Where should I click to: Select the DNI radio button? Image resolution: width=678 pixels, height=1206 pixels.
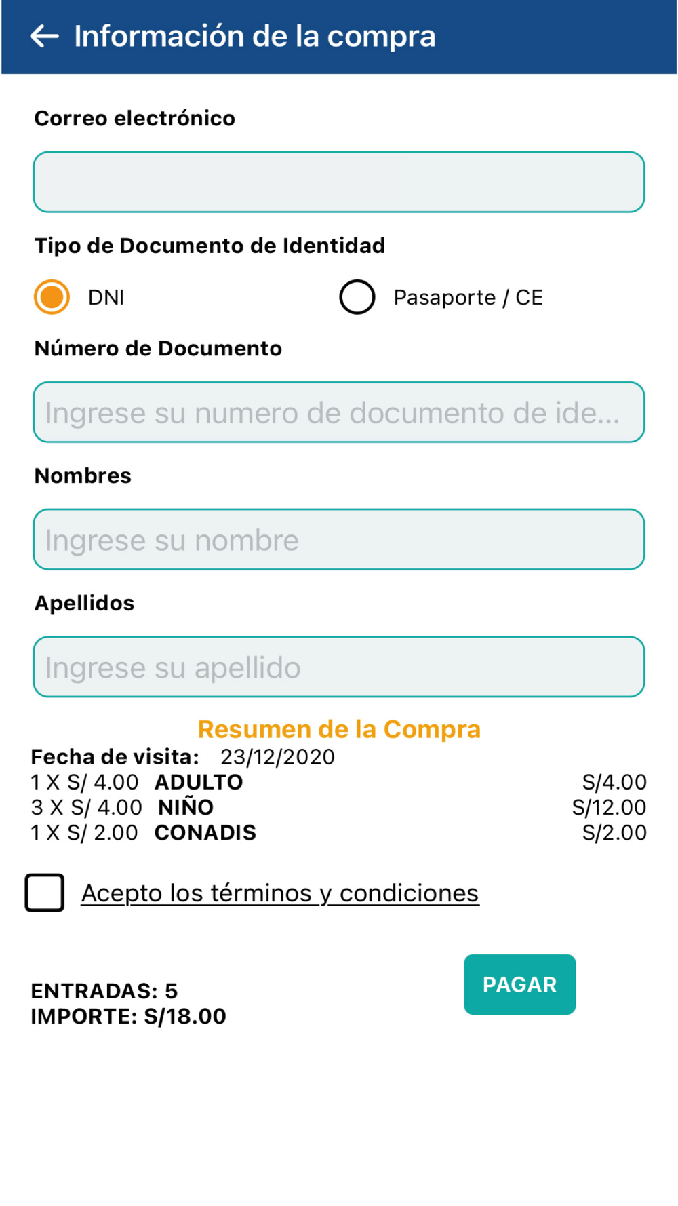[52, 297]
